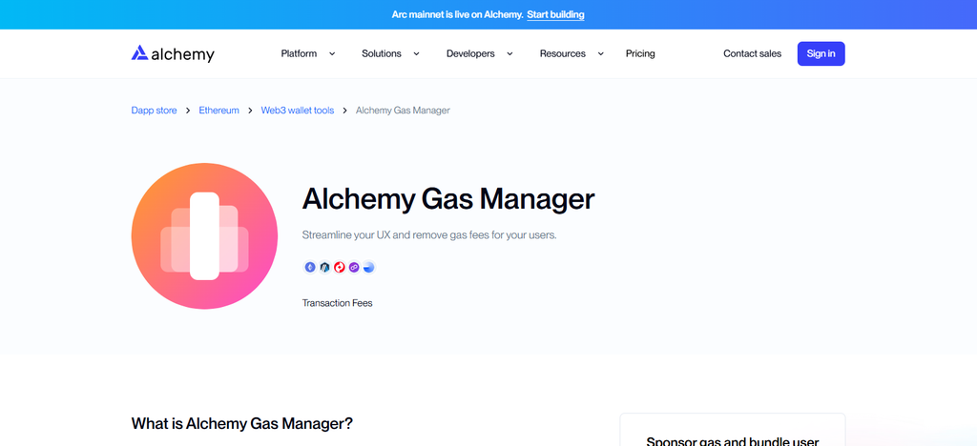
Task: Click 'Arc mainnet is live on Alchemy' text
Action: point(457,14)
